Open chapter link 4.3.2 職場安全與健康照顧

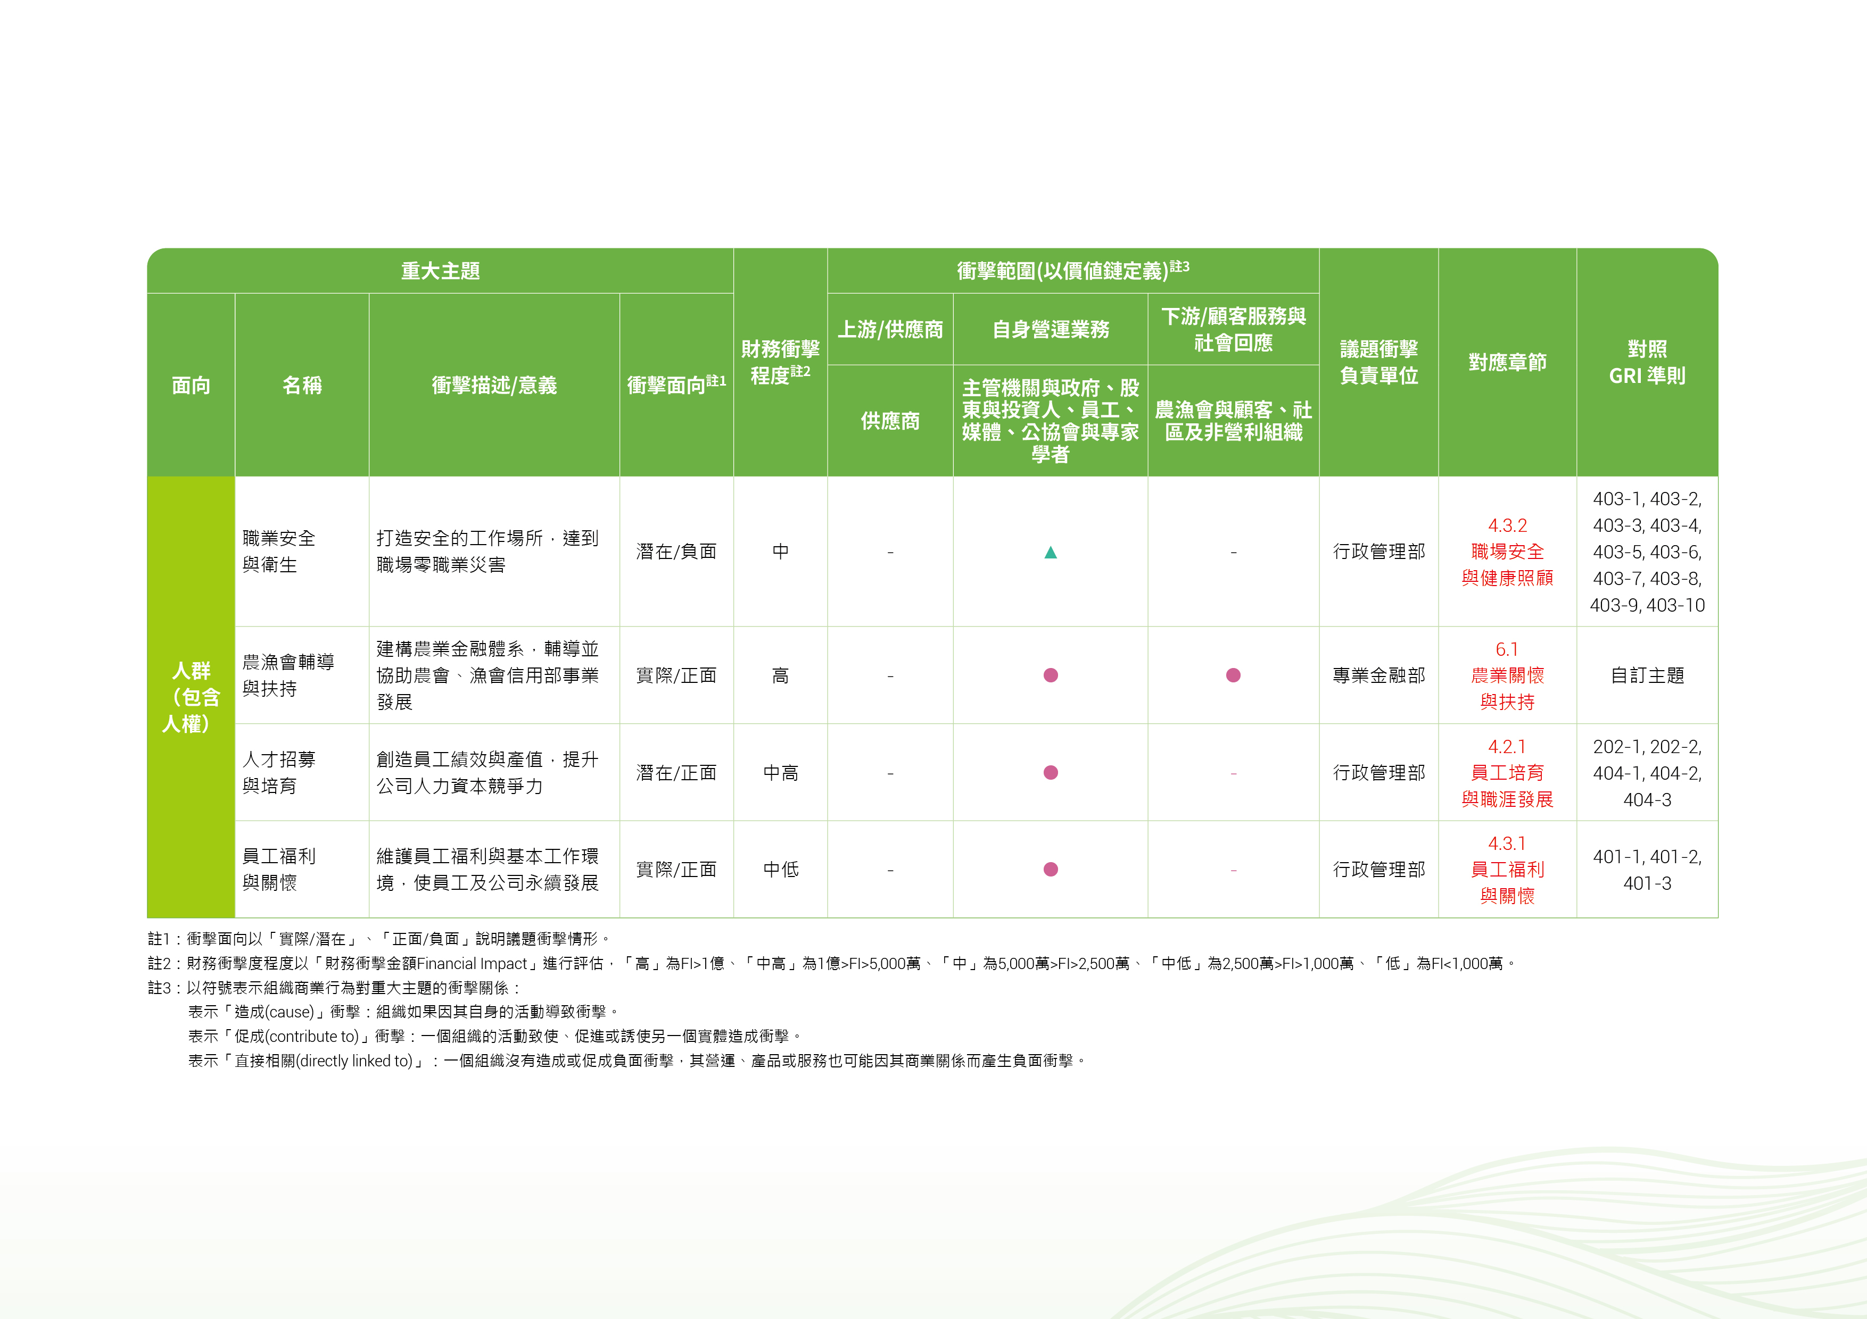pyautogui.click(x=1507, y=552)
